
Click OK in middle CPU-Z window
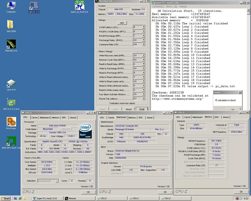tap(165, 192)
